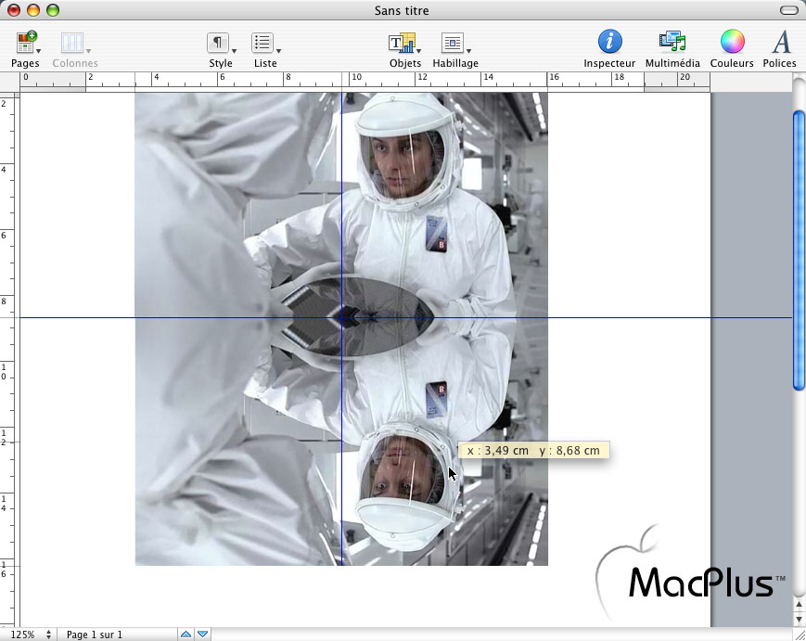Minimize the window with yellow button

33,10
